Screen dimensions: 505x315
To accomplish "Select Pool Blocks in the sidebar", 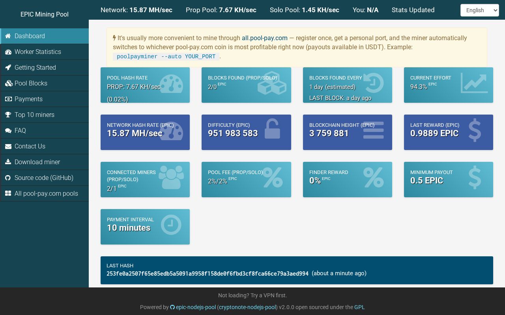I will pos(45,83).
